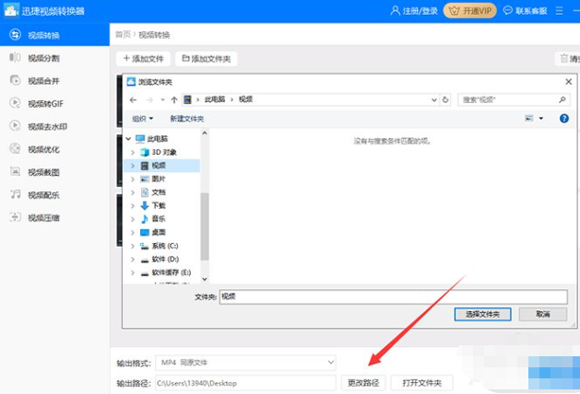This screenshot has width=580, height=394.
Task: Open 视频优化 video optimization
Action: tap(42, 148)
